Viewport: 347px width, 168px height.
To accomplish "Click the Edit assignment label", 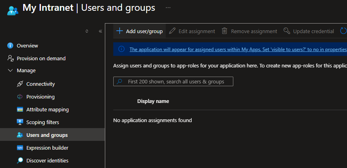I will (197, 32).
